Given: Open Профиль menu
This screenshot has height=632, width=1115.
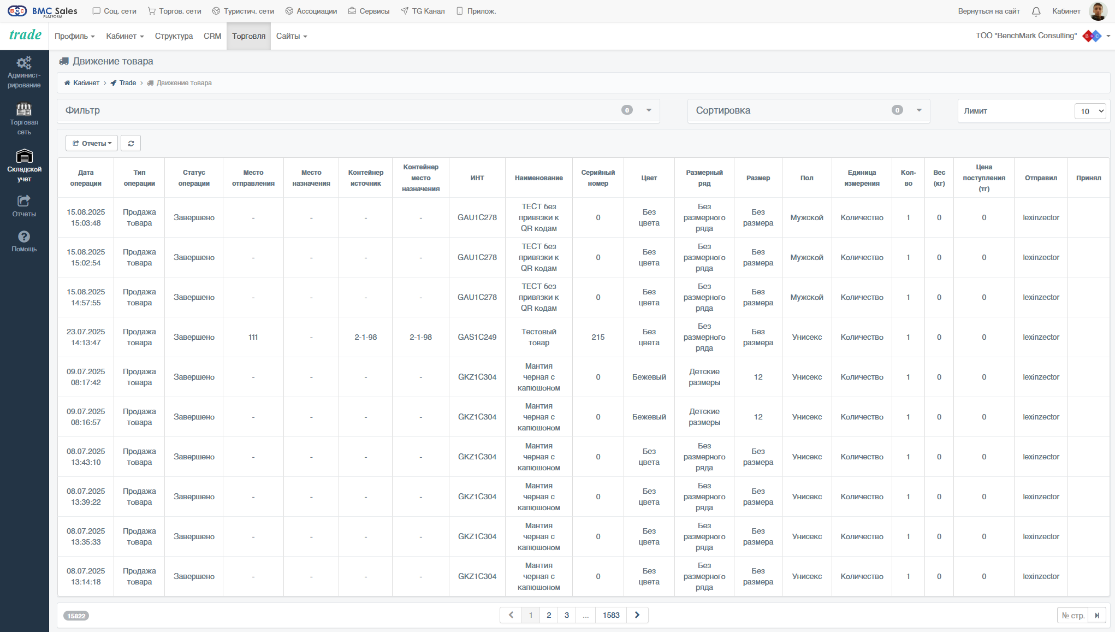Looking at the screenshot, I should click(75, 36).
